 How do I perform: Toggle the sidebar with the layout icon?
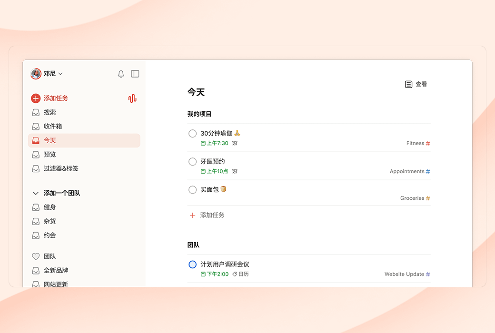click(x=135, y=74)
